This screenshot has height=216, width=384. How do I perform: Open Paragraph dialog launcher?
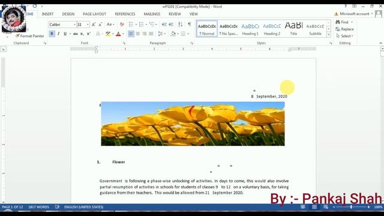(192, 43)
